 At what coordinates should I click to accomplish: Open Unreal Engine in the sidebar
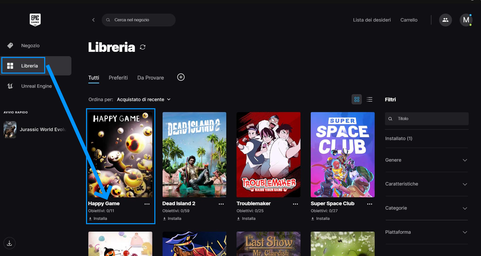[x=36, y=86]
